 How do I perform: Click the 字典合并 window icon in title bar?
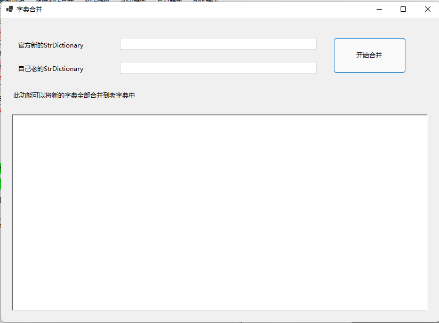coord(9,9)
